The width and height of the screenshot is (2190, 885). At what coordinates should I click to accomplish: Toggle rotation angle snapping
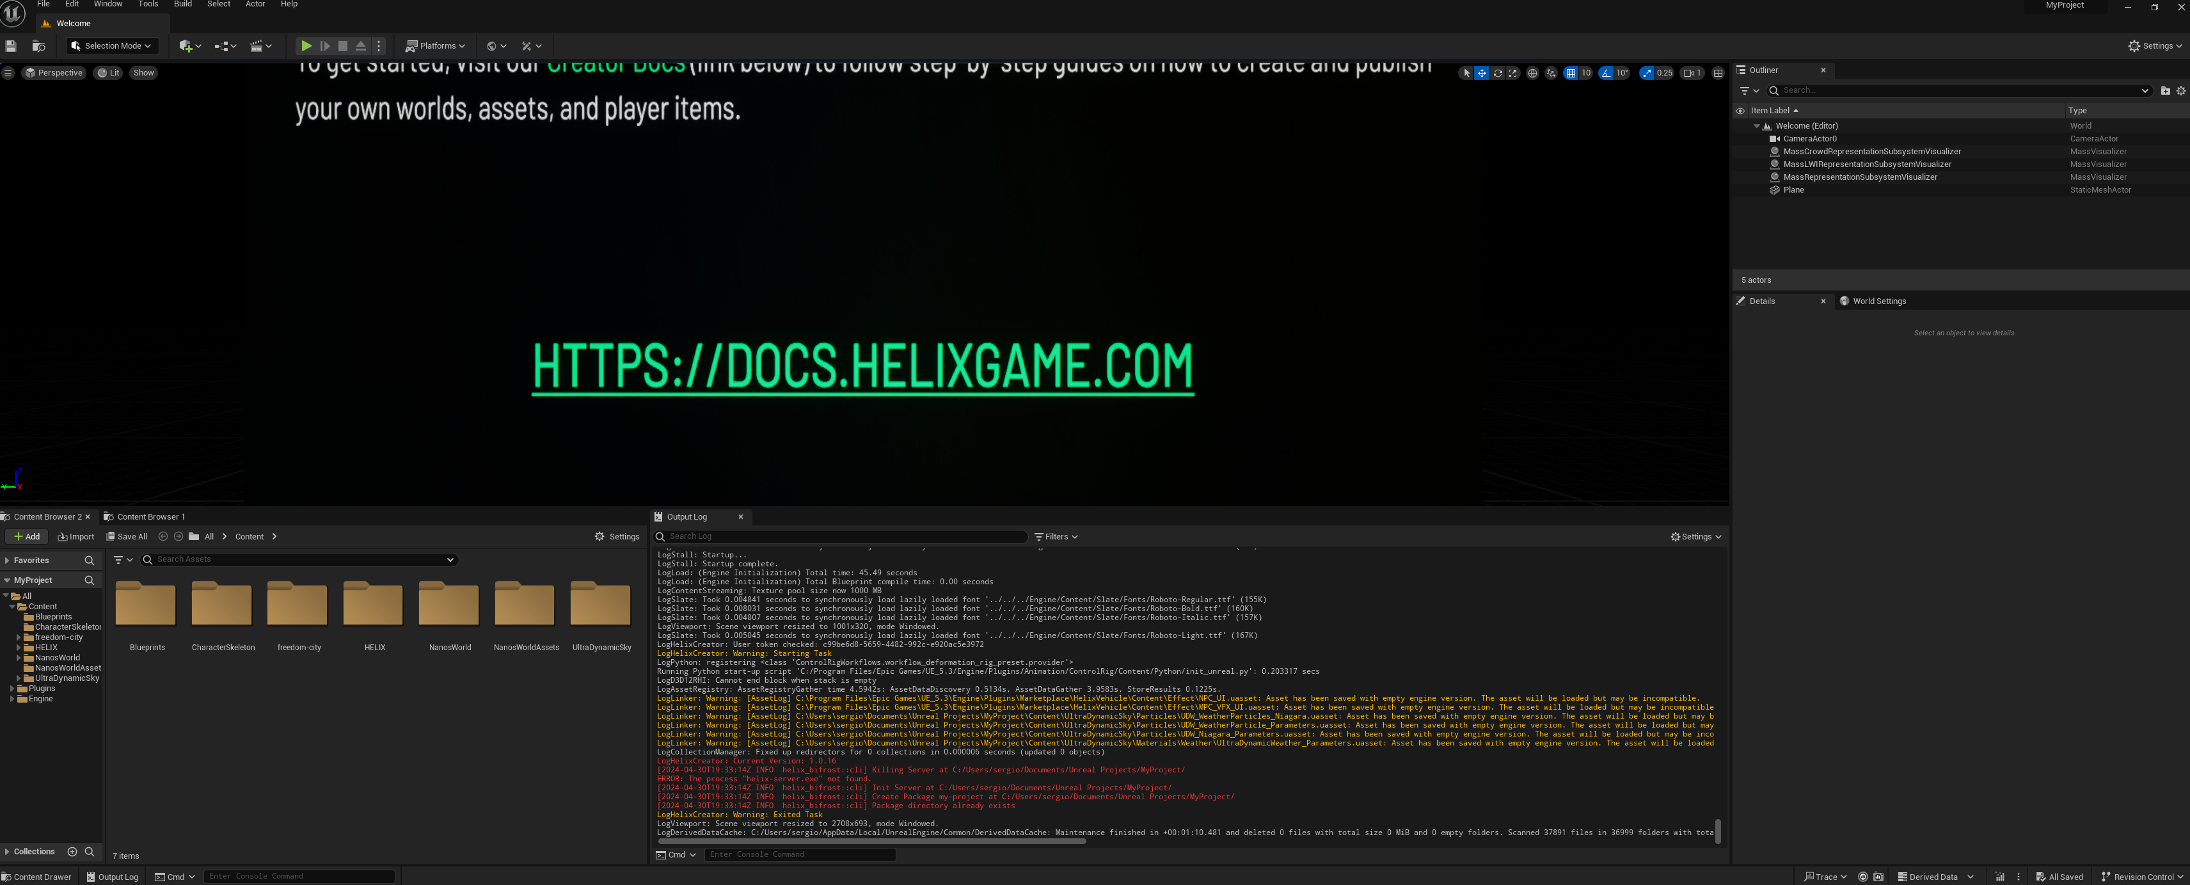point(1605,73)
